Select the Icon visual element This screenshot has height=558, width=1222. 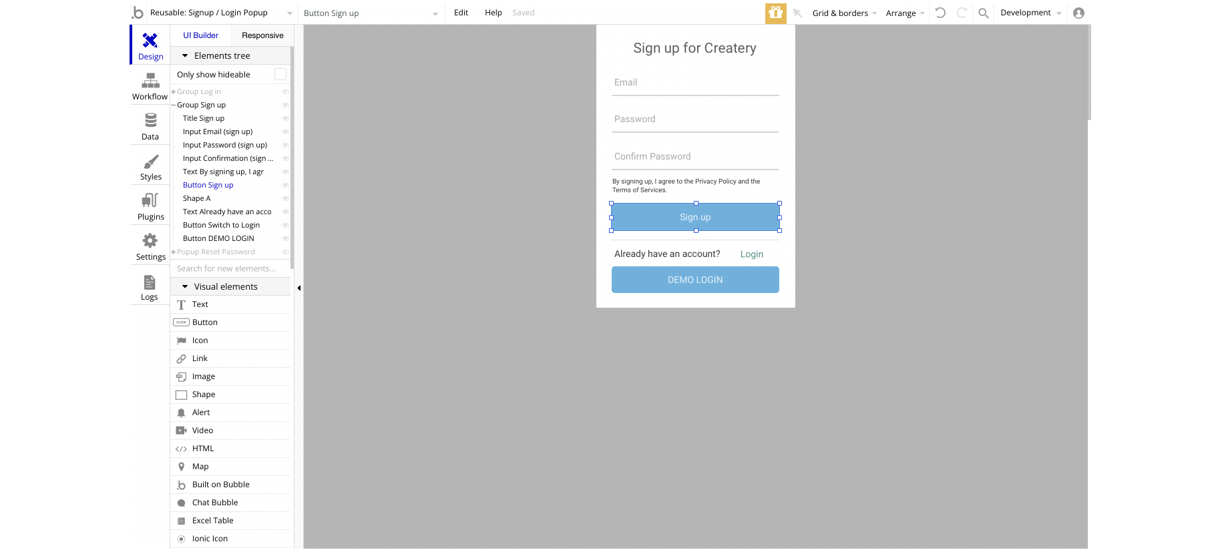tap(231, 340)
